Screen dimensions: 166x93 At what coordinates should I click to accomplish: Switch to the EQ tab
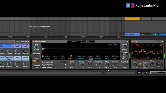click(x=88, y=42)
